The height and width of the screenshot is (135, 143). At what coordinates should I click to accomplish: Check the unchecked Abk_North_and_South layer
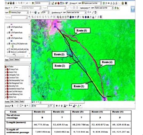coord(9,49)
